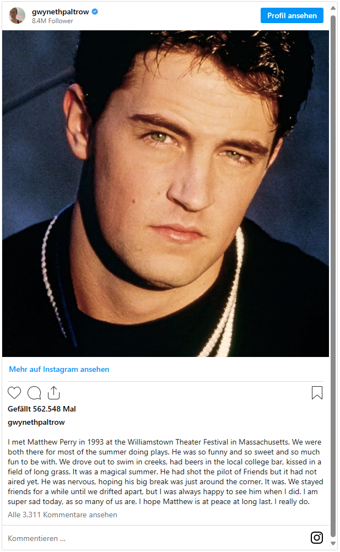The width and height of the screenshot is (340, 552).
Task: Open Instagram via the logo icon
Action: pyautogui.click(x=317, y=538)
